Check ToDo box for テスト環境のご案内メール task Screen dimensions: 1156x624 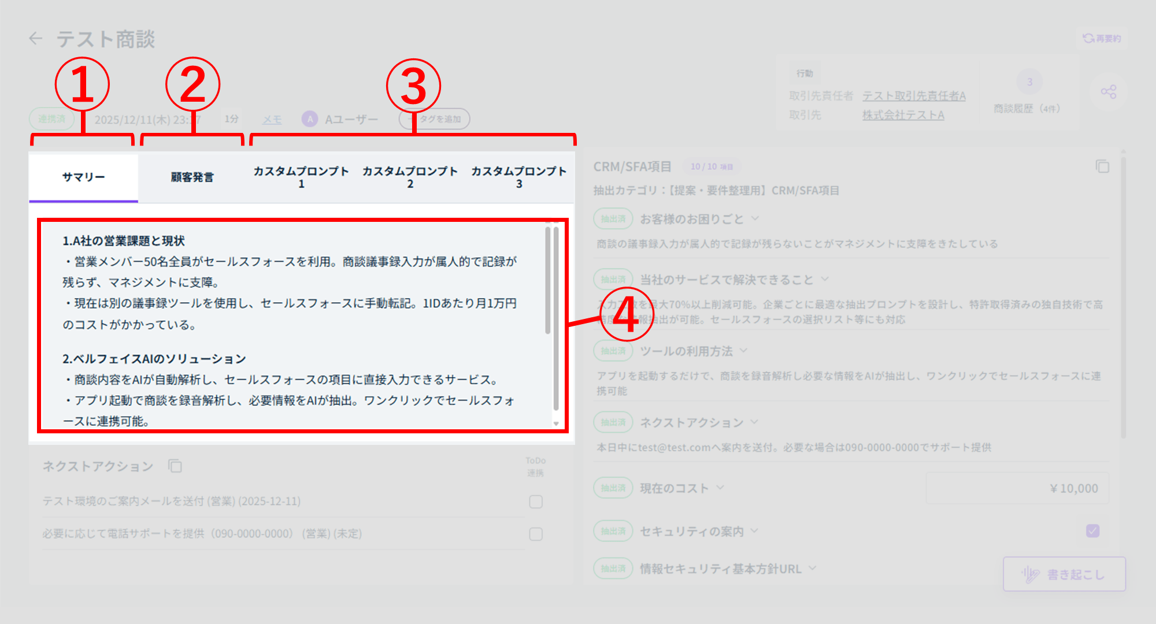[536, 502]
